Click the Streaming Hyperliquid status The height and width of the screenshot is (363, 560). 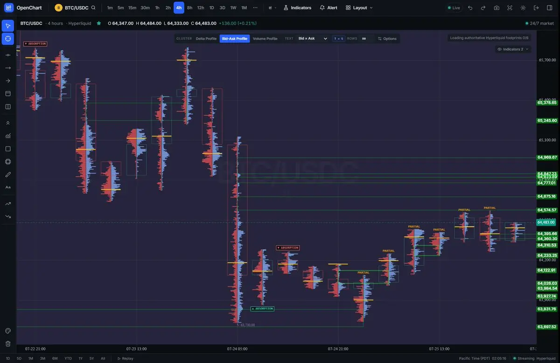tap(534, 358)
